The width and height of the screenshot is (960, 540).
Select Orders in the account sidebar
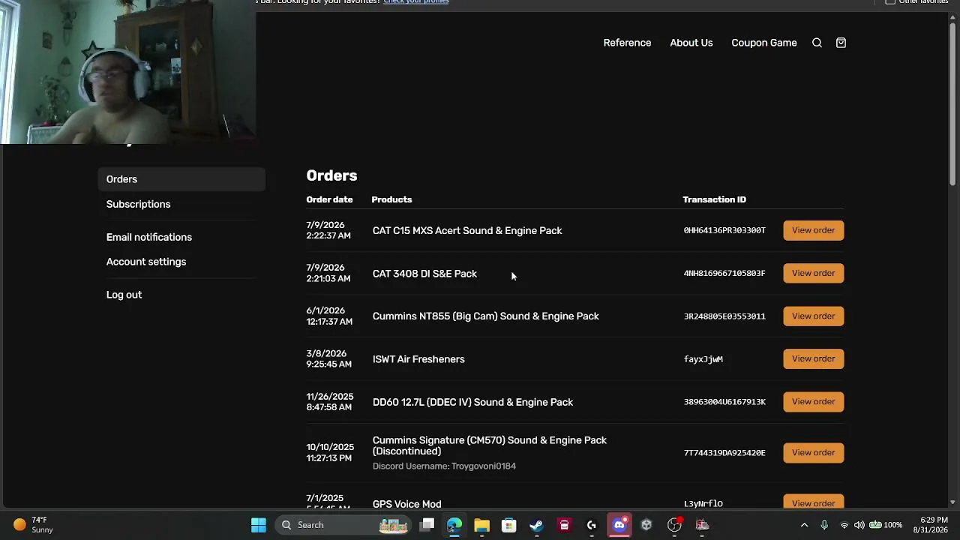click(x=181, y=179)
